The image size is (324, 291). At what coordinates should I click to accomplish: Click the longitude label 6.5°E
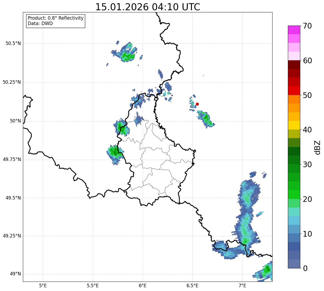pos(192,285)
